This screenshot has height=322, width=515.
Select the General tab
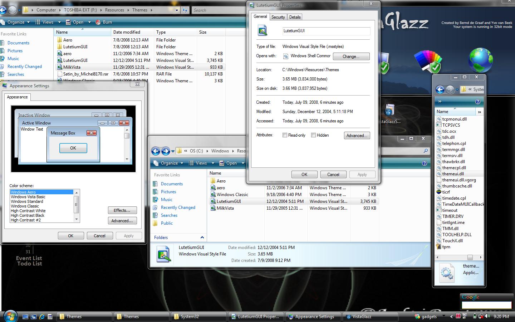(x=260, y=16)
